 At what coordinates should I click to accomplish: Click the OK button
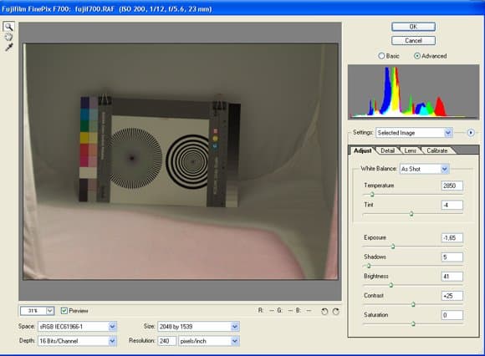tap(413, 27)
